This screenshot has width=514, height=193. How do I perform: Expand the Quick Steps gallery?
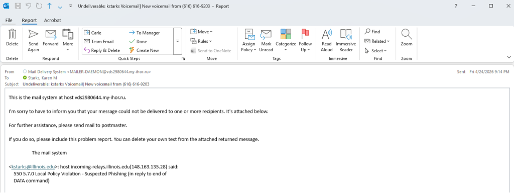click(178, 41)
